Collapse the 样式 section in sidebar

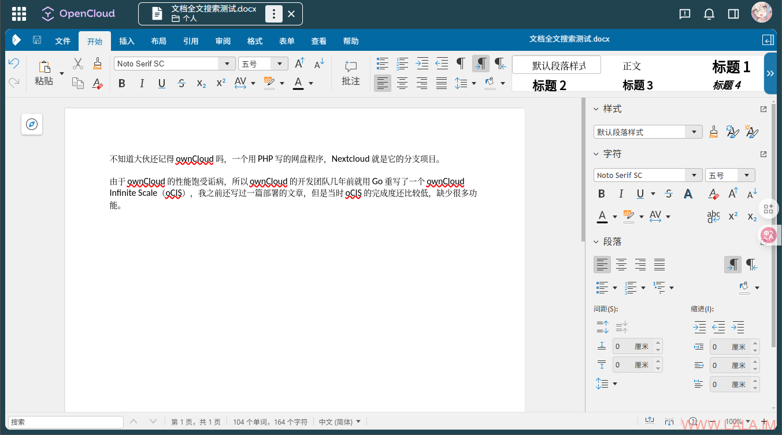(596, 109)
